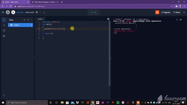Screen dimensions: 187x105
Task: Open the Help question mark icon
Action: point(4,95)
